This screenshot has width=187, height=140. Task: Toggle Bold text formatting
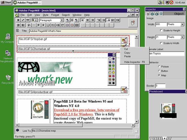pyautogui.click(x=18, y=20)
